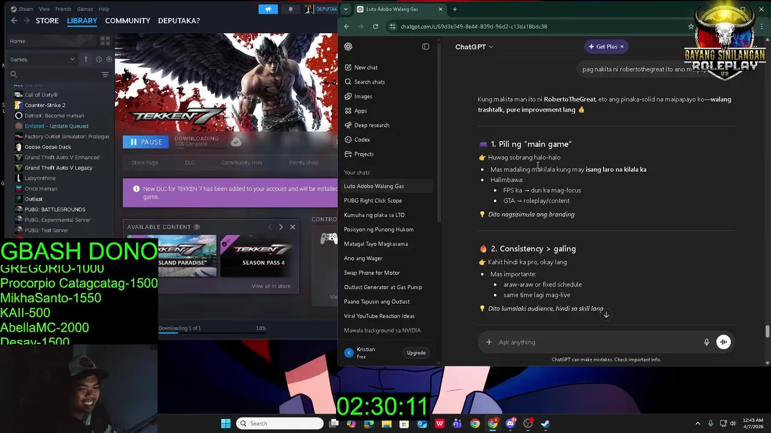Screen dimensions: 771x433
Task: Click the Steam bottom download progress bar
Action: [x=212, y=332]
